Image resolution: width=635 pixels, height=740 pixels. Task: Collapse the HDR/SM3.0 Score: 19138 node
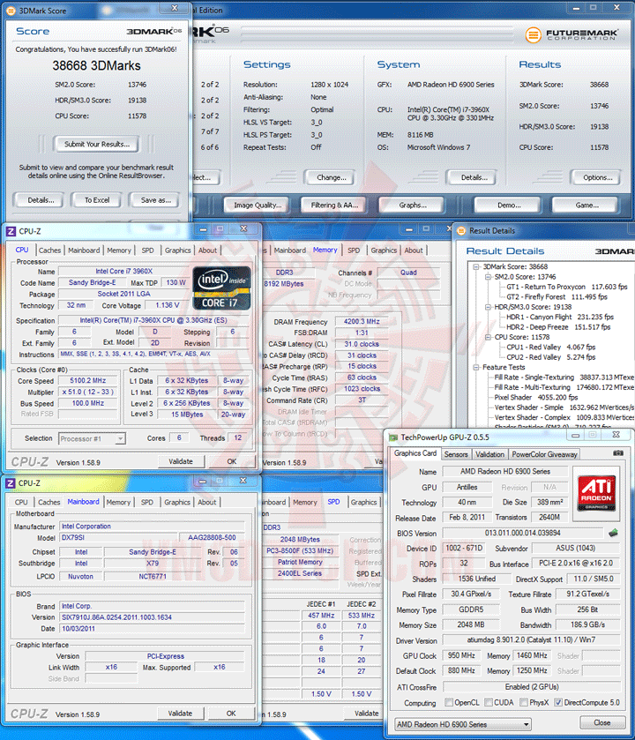[x=488, y=307]
